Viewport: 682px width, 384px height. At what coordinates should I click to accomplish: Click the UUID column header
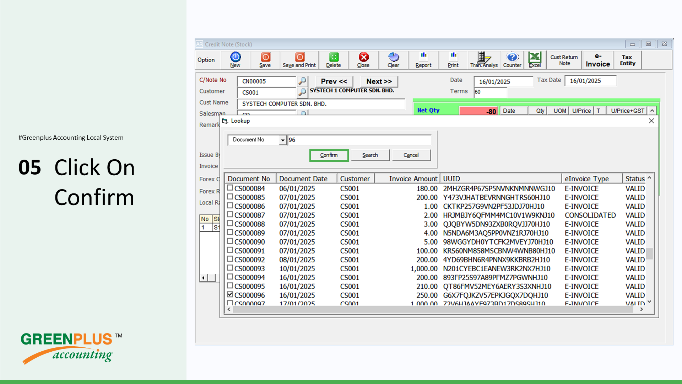pyautogui.click(x=501, y=178)
